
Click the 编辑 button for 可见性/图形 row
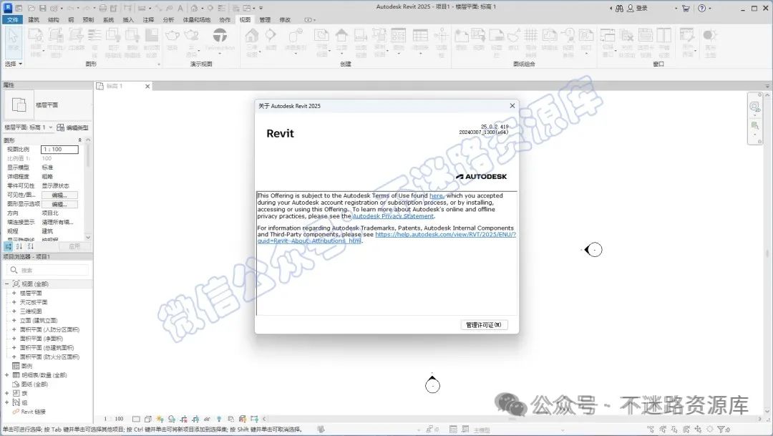59,195
